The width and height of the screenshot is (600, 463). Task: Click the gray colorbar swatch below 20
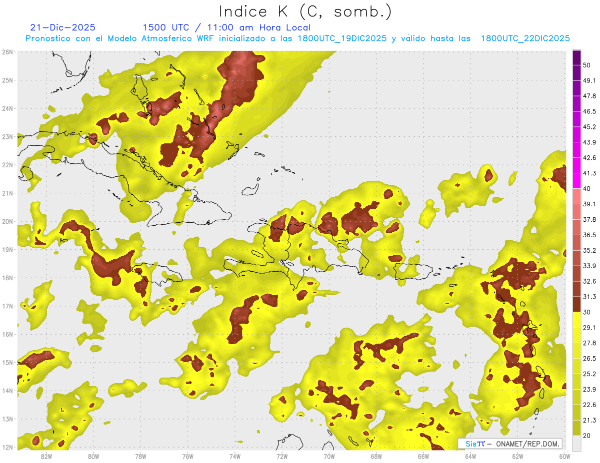click(576, 443)
